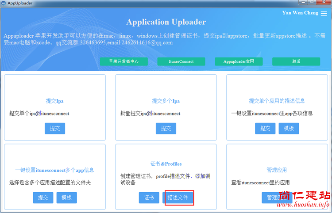Viewport: 332px width, 213px height.
Task: Click 提交 in 一键设置itunesconnect多个app信息 card
Action: click(43, 198)
